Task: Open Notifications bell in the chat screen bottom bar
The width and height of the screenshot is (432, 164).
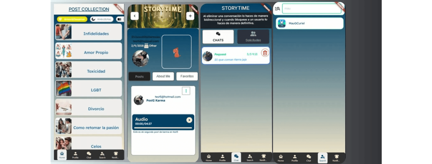Action: [x=263, y=157]
